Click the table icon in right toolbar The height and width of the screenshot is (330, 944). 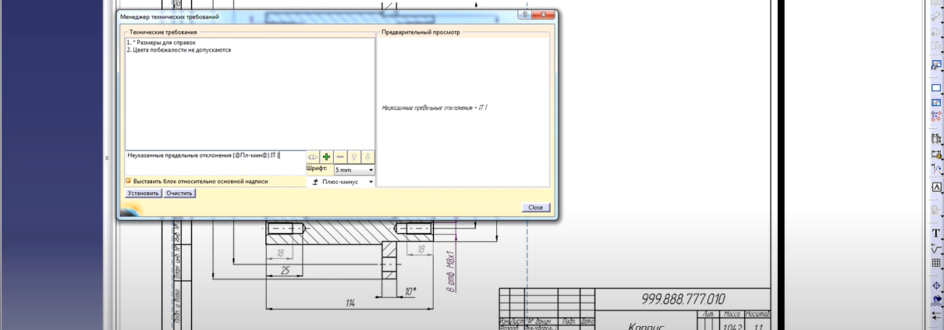point(936,263)
